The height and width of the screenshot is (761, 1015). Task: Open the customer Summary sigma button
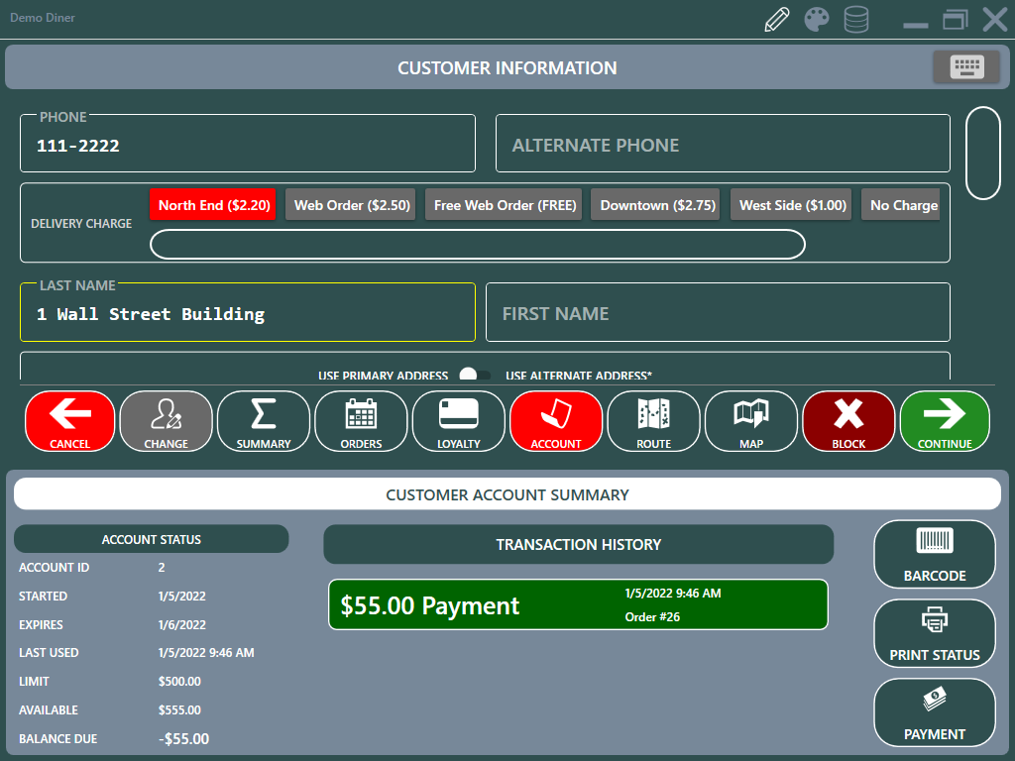[x=264, y=421]
